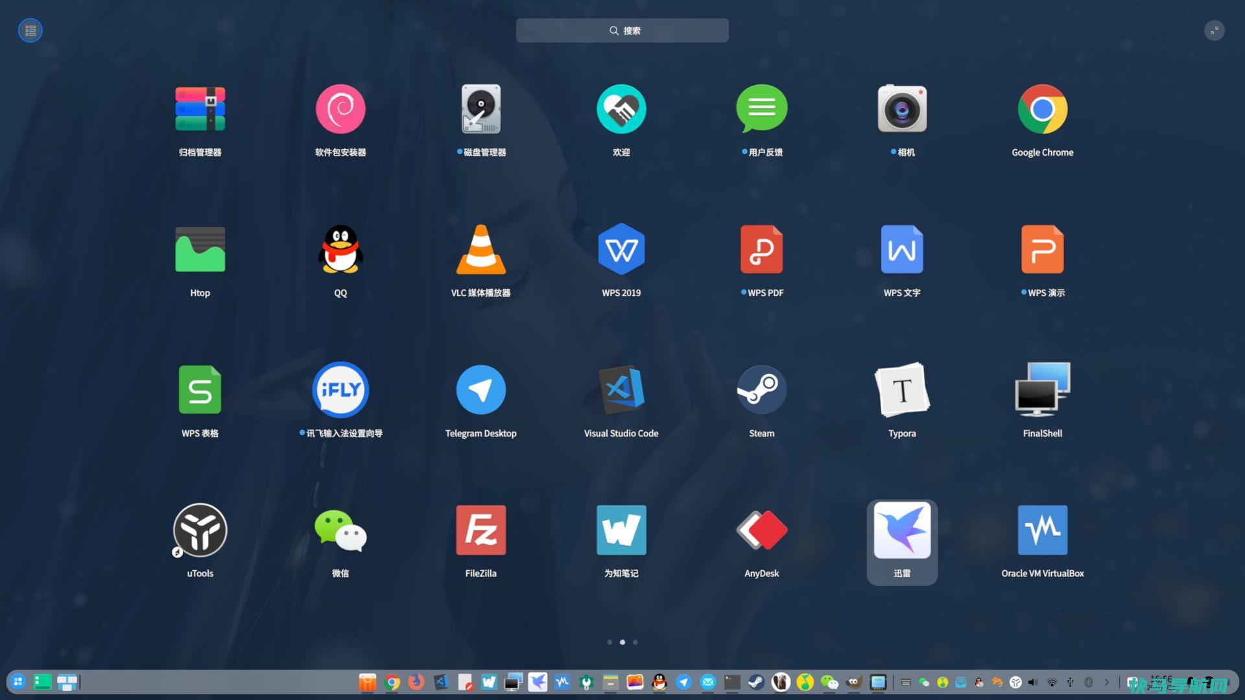Screen dimensions: 1245x700
Task: Open the Wi-Fi network tray icon
Action: (x=1052, y=682)
